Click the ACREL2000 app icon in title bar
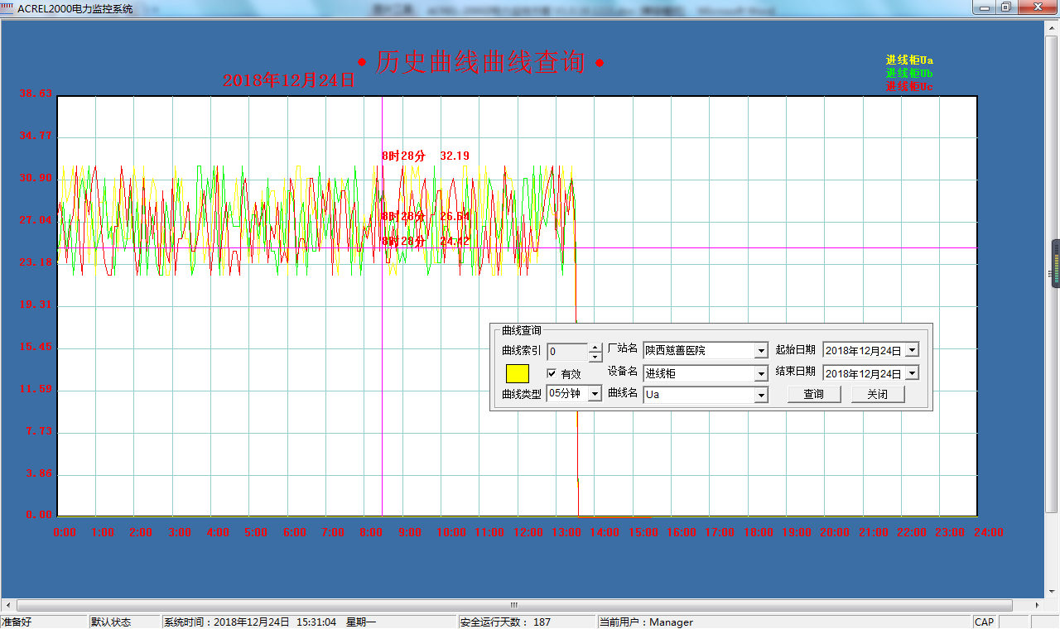 [8, 7]
